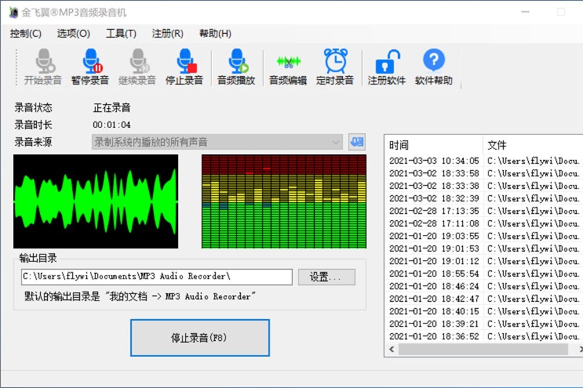The height and width of the screenshot is (388, 583).
Task: Select the 2021-03-03 10:34:05 recording entry
Action: click(434, 161)
